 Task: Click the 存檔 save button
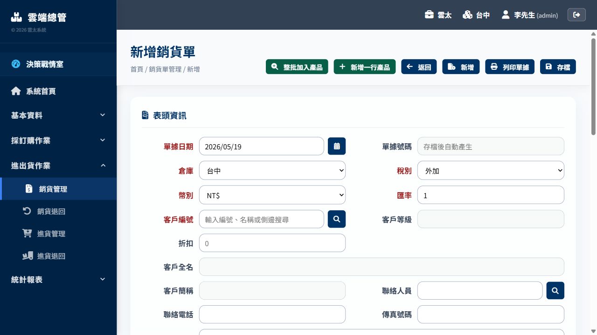(x=558, y=67)
